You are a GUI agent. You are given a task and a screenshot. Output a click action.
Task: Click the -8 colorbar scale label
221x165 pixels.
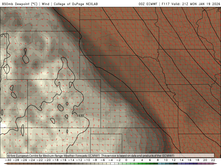pyautogui.click(x=95, y=160)
